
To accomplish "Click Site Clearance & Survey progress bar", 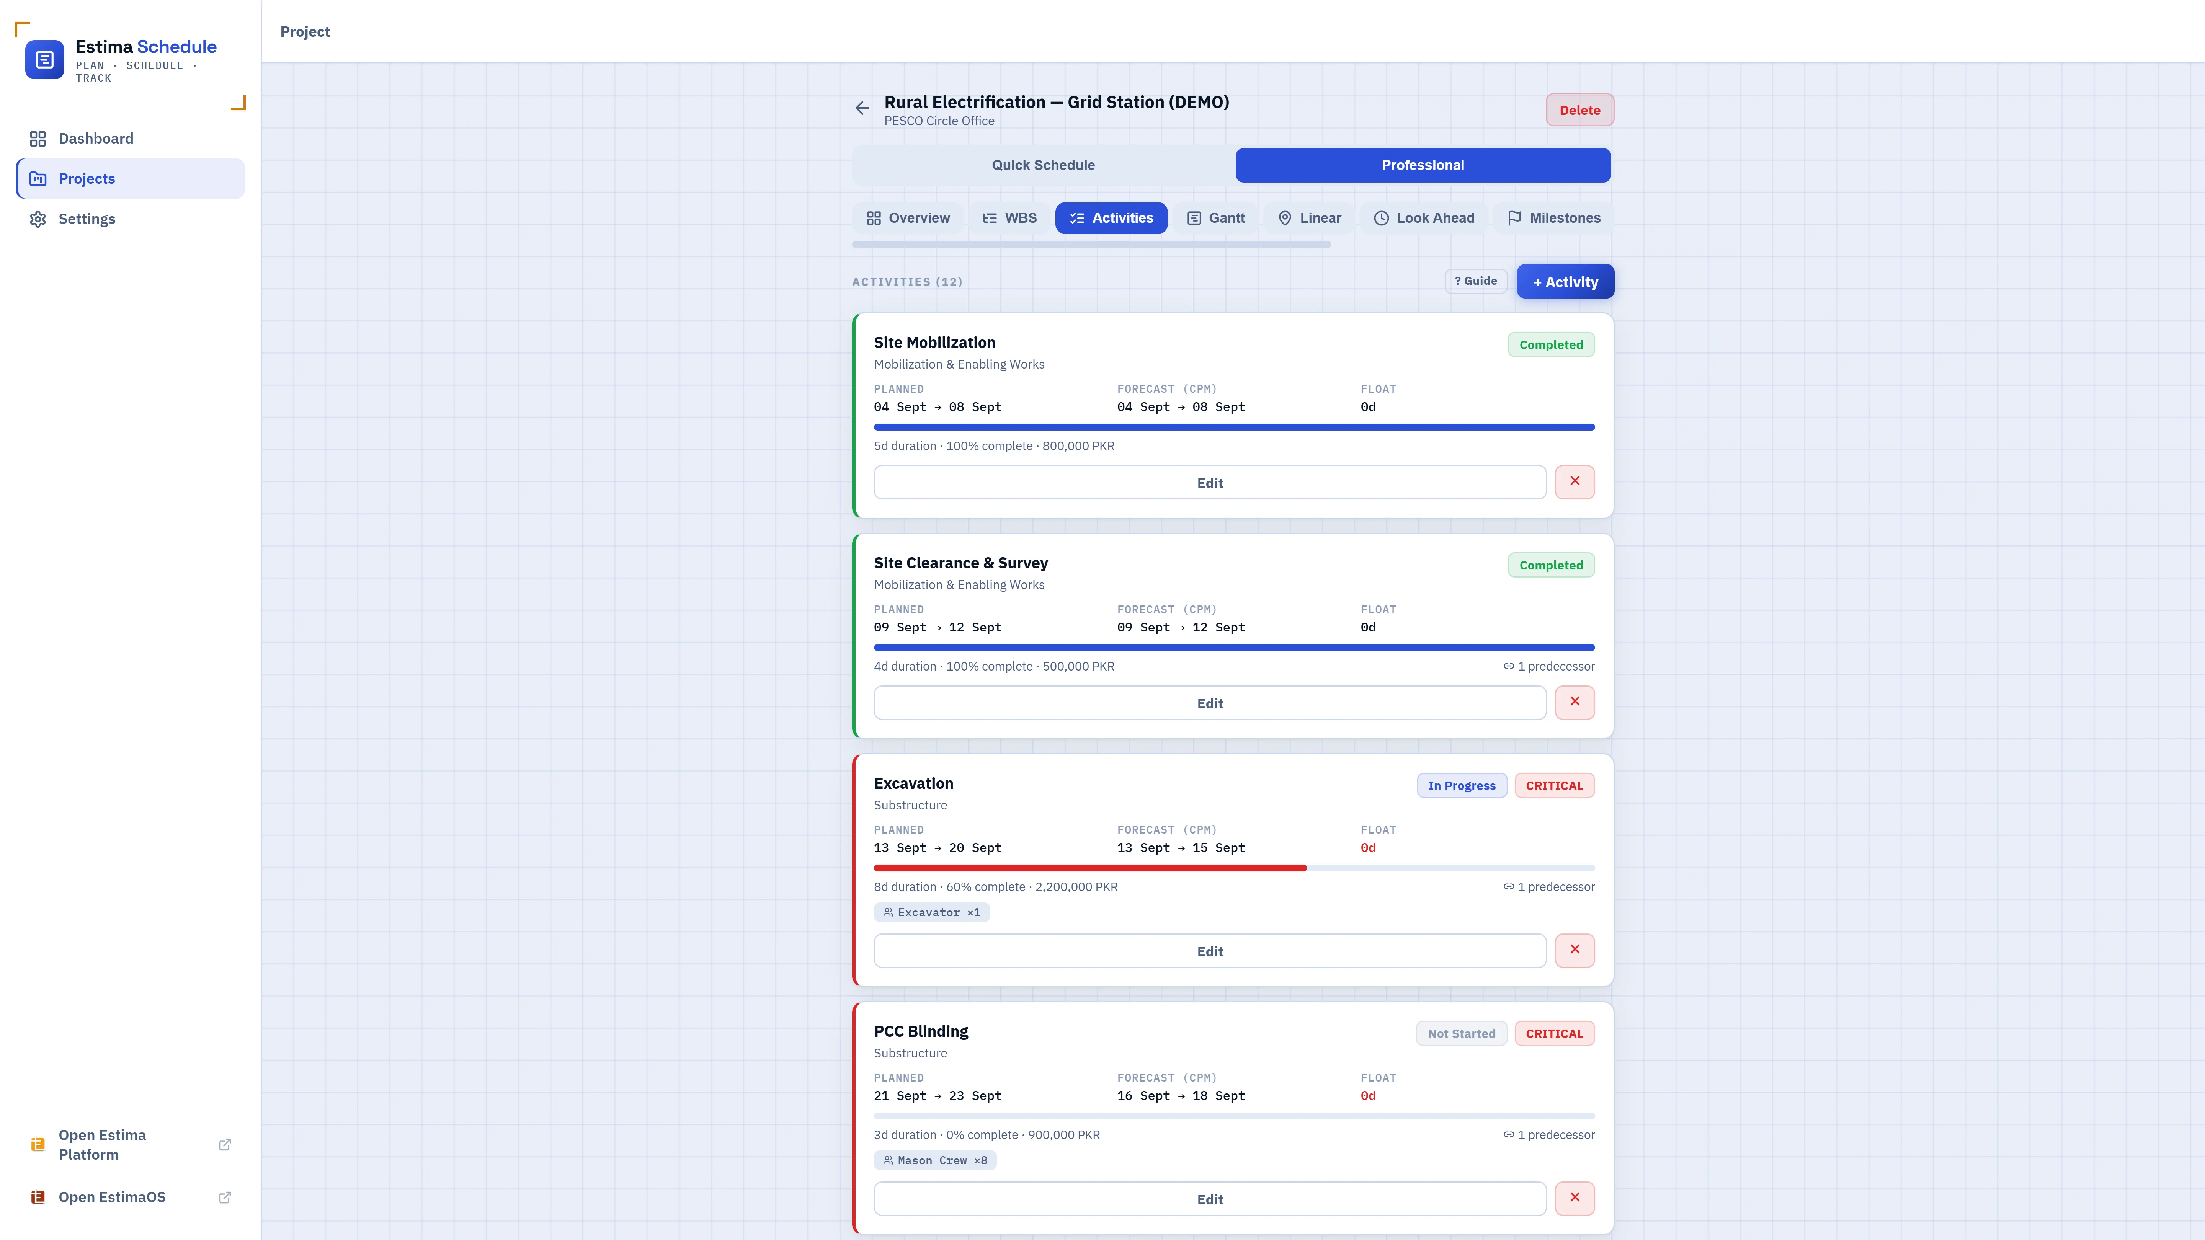I will pyautogui.click(x=1233, y=648).
